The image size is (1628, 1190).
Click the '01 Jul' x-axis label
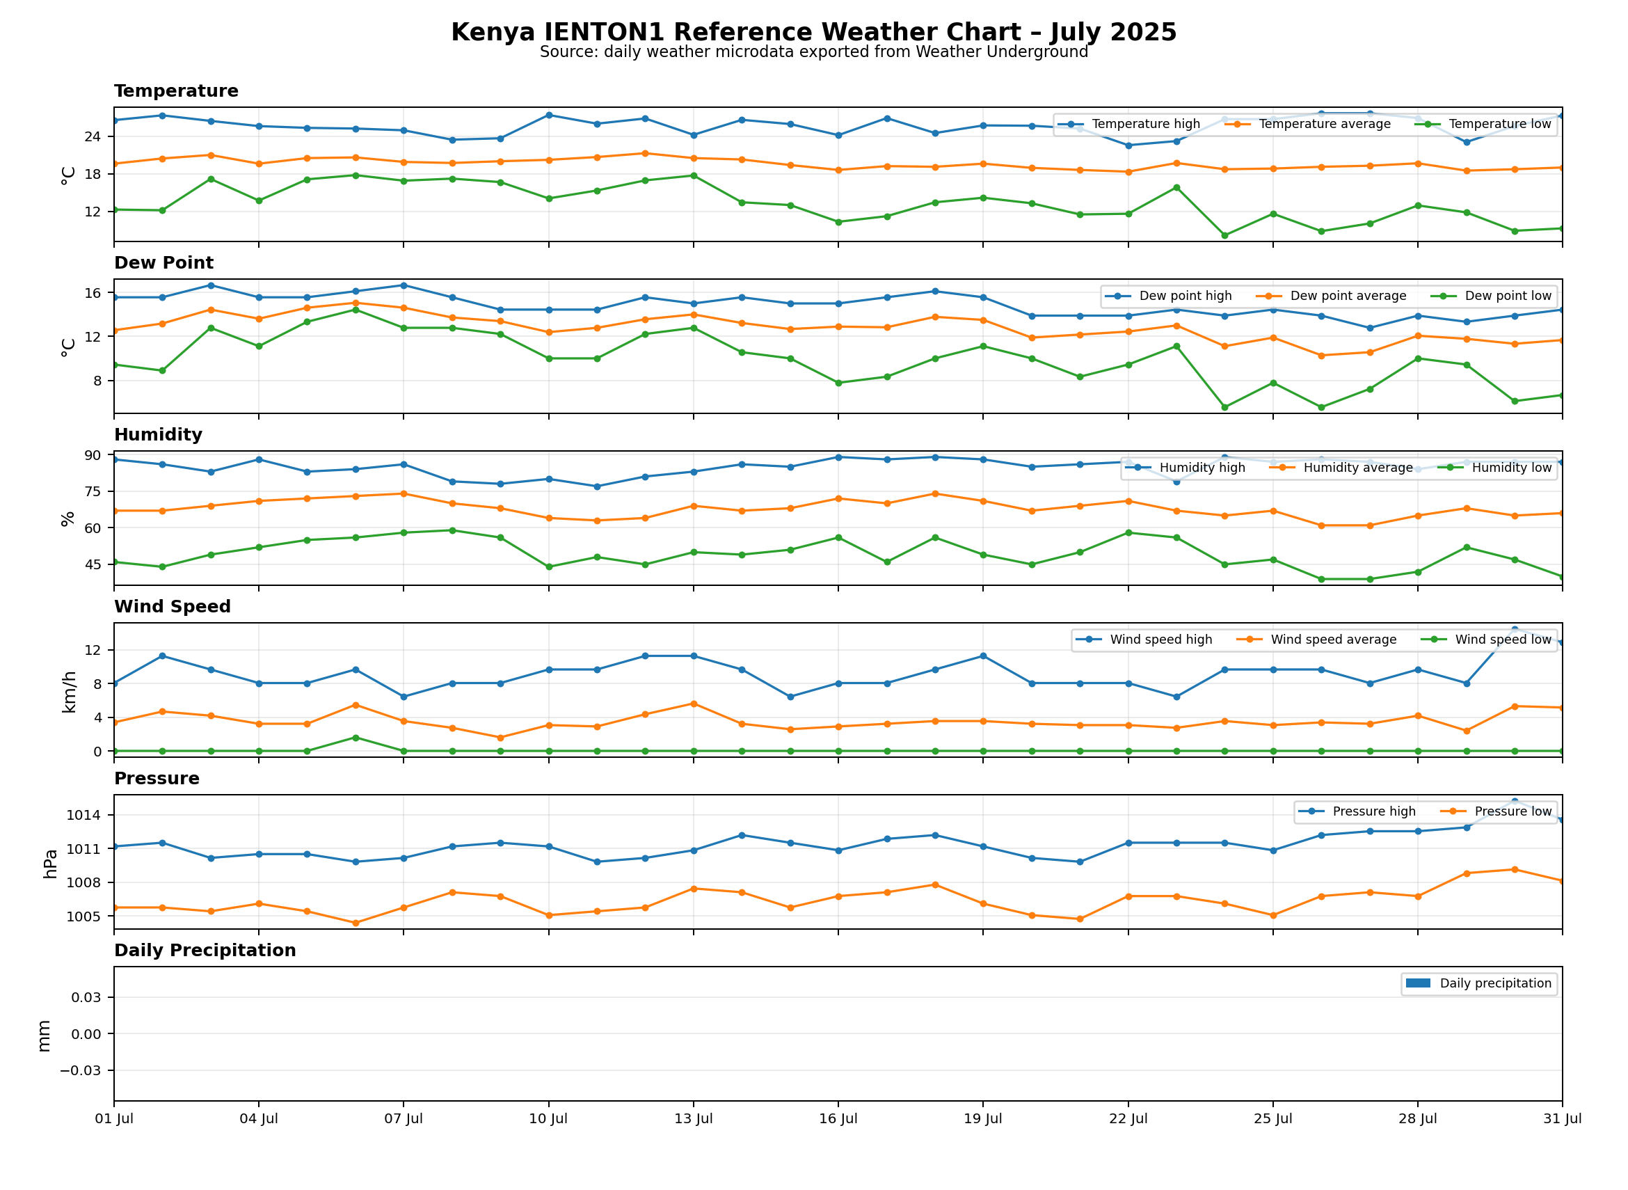pyautogui.click(x=114, y=1120)
